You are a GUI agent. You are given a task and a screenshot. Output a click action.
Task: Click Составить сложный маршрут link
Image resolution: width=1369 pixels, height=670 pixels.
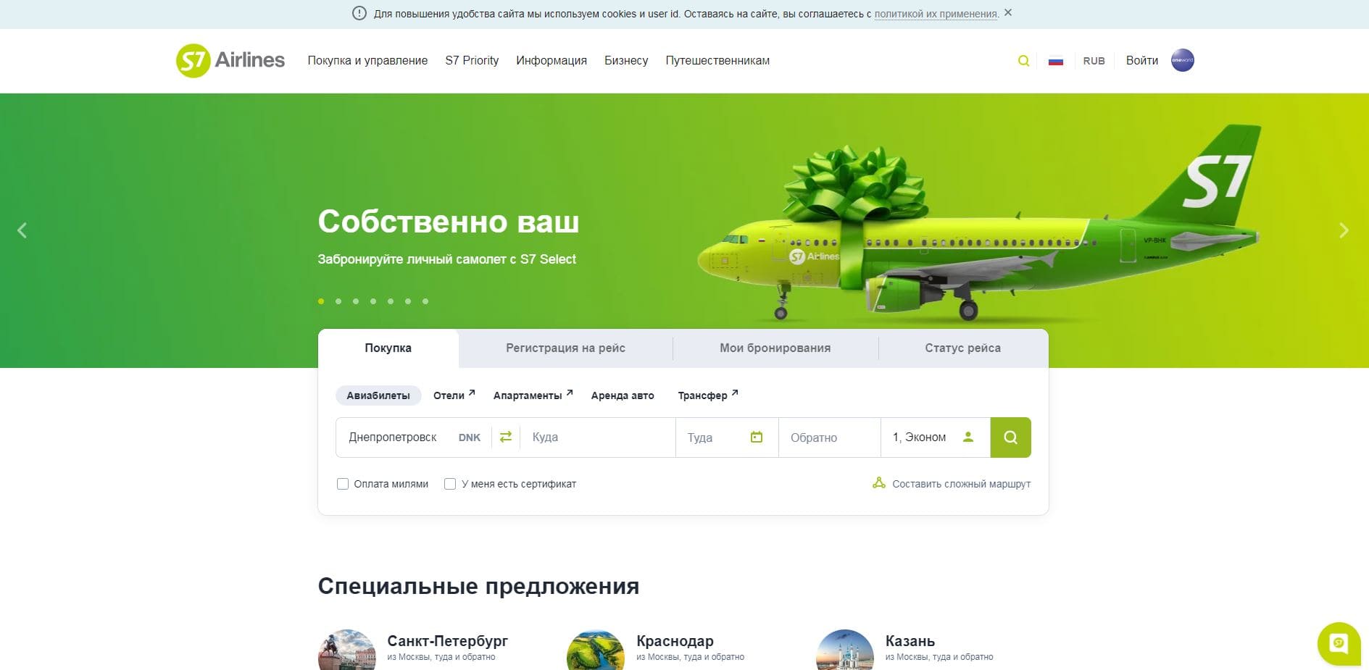point(961,484)
